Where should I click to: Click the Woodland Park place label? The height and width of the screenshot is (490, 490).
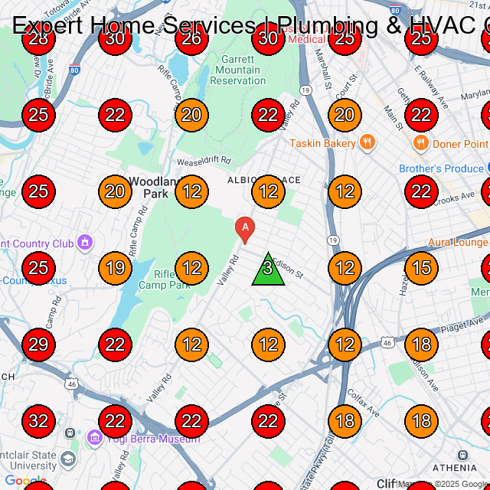tap(155, 188)
